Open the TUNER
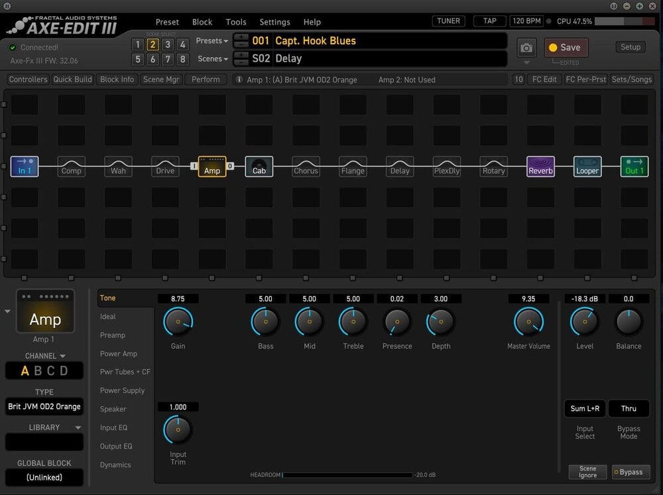Screen dimensions: 663x495 pyautogui.click(x=448, y=21)
